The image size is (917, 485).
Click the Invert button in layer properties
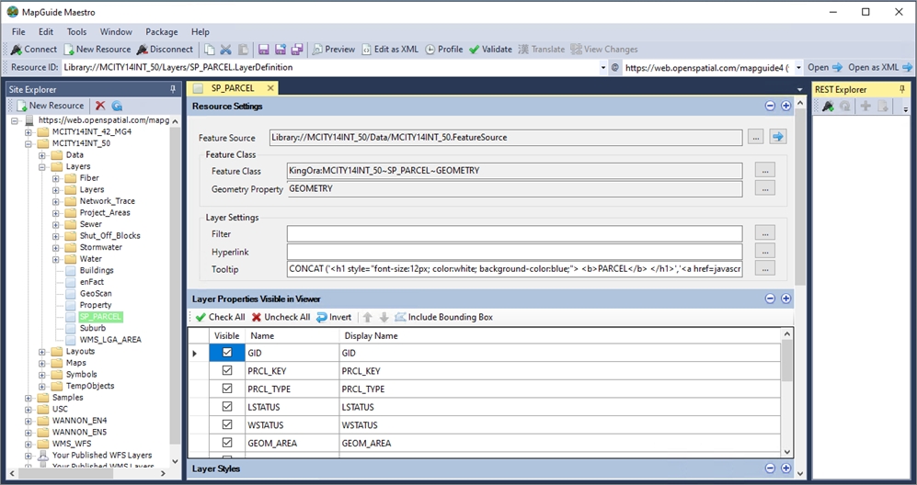click(334, 317)
